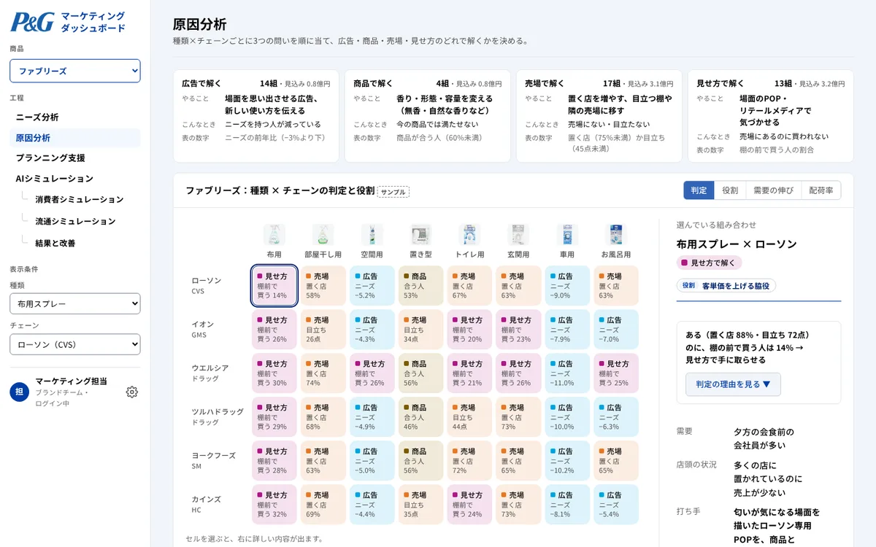Click the お風呂用 product image

point(616,235)
